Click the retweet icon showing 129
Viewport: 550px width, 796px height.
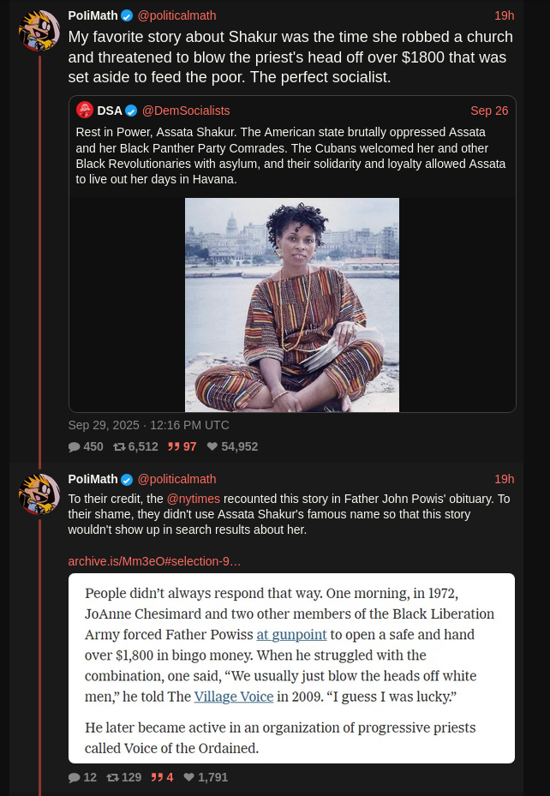pyautogui.click(x=112, y=777)
